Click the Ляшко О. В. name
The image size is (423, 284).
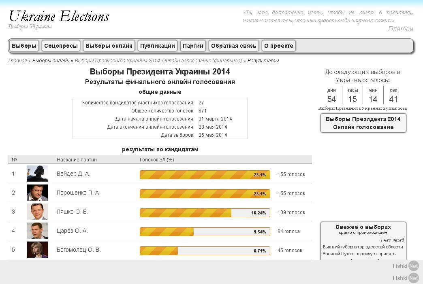(x=72, y=212)
